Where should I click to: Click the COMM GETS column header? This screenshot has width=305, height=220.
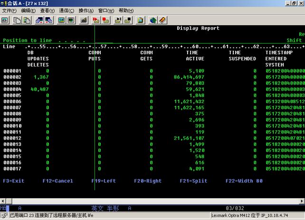point(146,56)
